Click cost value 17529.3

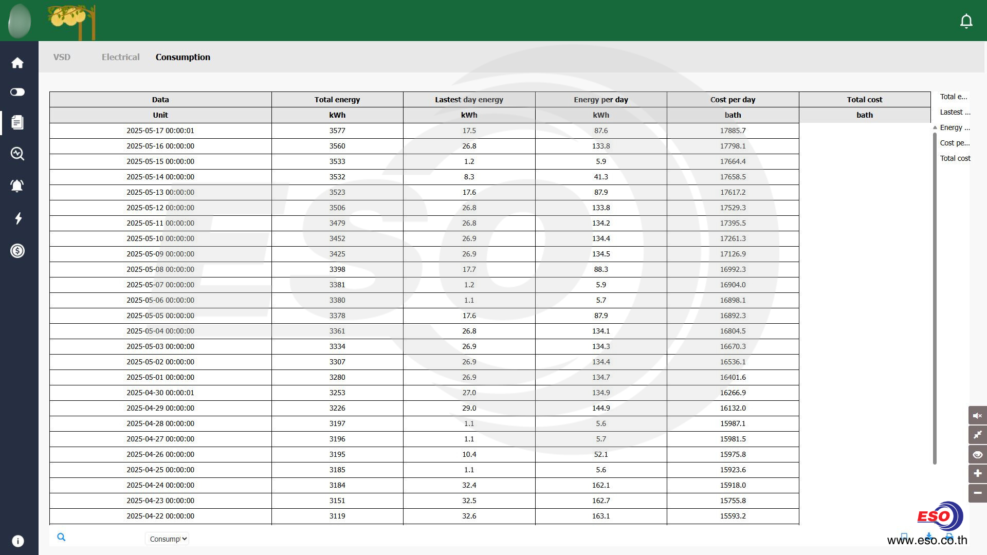pyautogui.click(x=733, y=208)
